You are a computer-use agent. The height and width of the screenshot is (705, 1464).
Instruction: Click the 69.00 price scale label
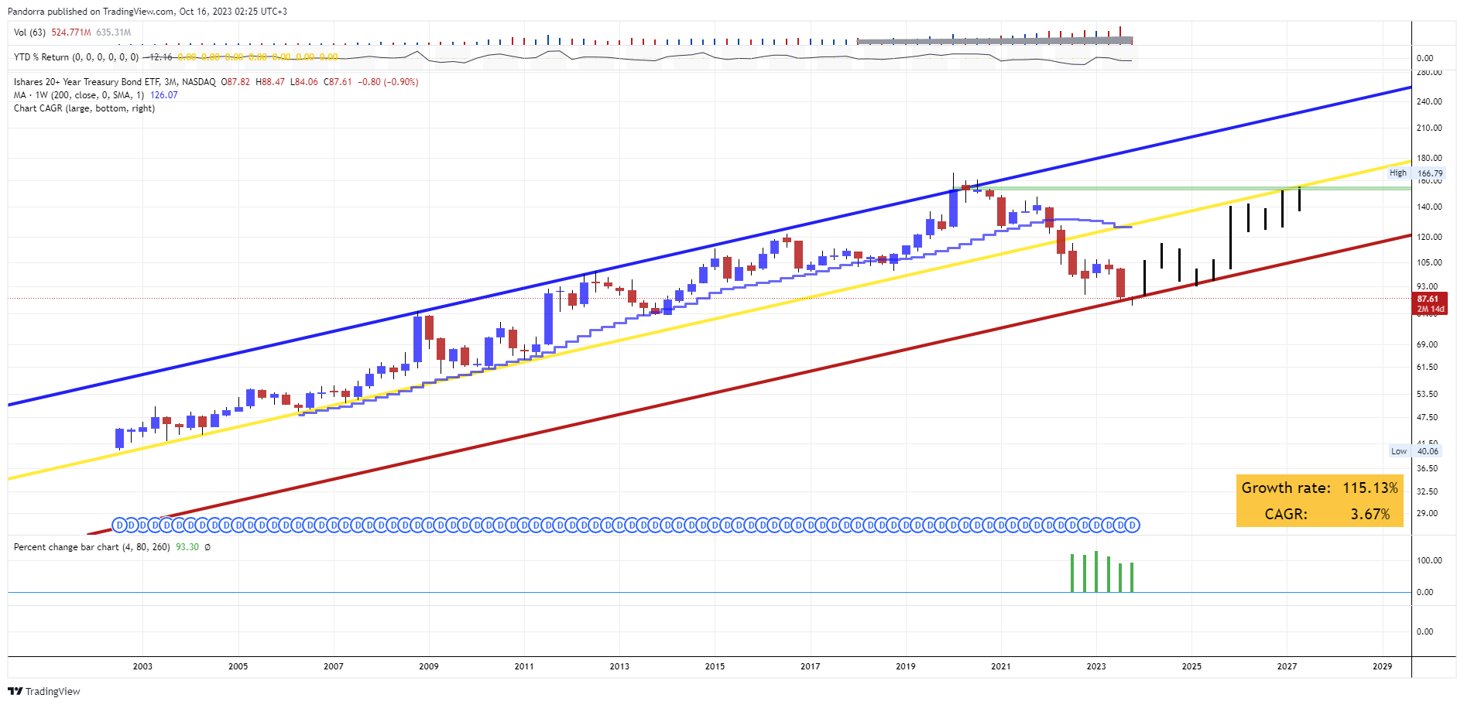[1427, 344]
